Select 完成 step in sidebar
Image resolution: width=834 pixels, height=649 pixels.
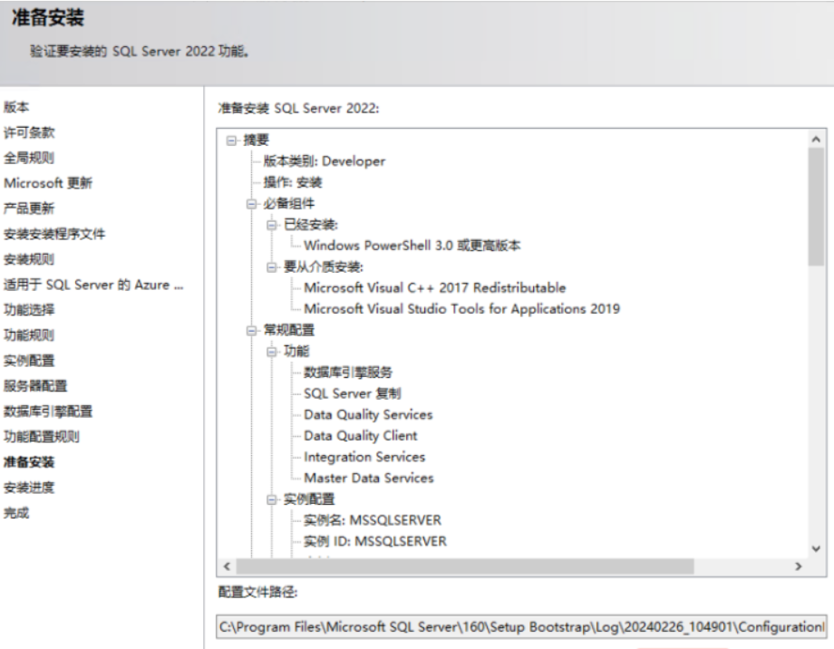click(x=16, y=513)
